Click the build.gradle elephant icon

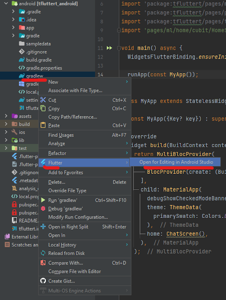click(x=22, y=60)
